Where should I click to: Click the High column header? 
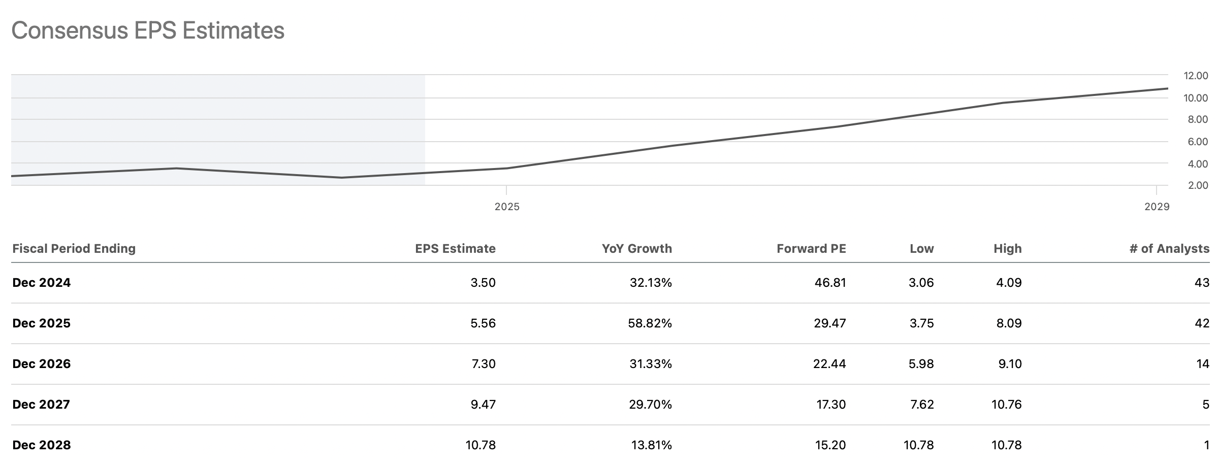(x=1007, y=248)
